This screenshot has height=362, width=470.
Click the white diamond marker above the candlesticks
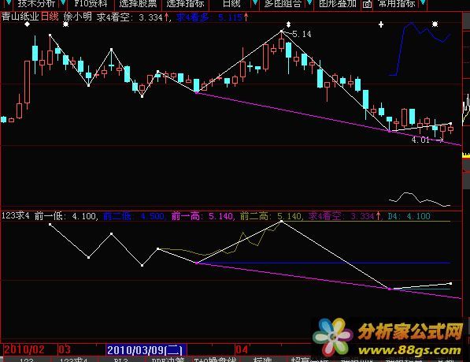point(28,24)
